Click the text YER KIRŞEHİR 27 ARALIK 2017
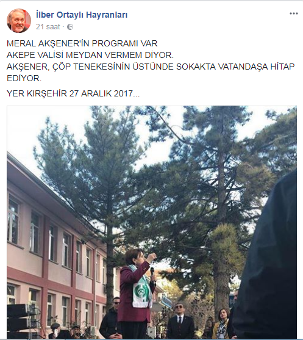 click(73, 93)
